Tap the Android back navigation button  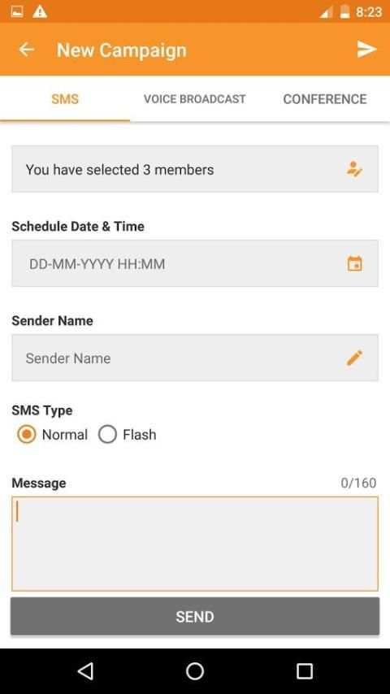point(85,671)
